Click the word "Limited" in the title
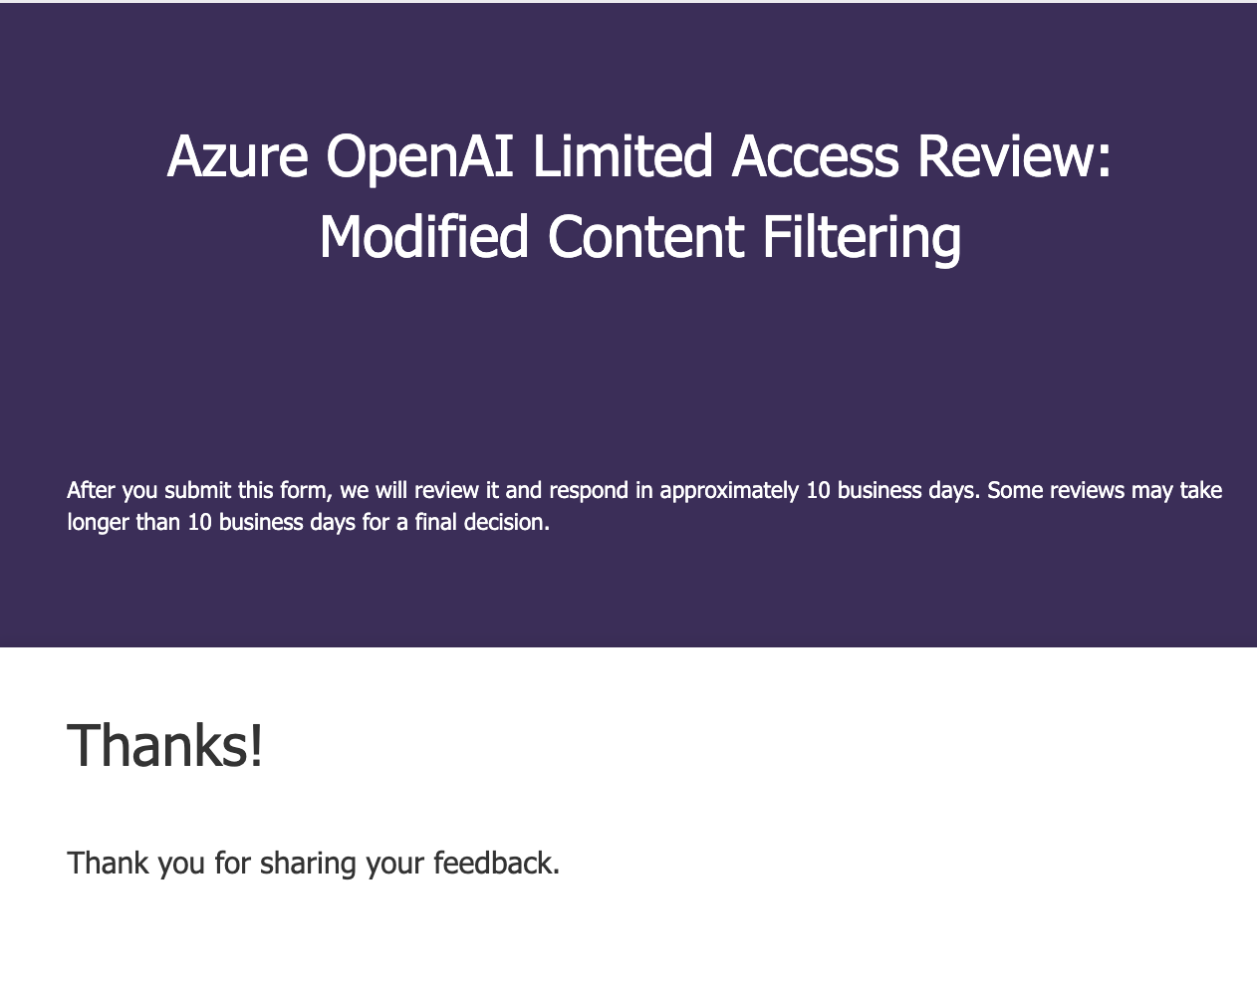Viewport: 1257px width, 998px height. coord(623,156)
